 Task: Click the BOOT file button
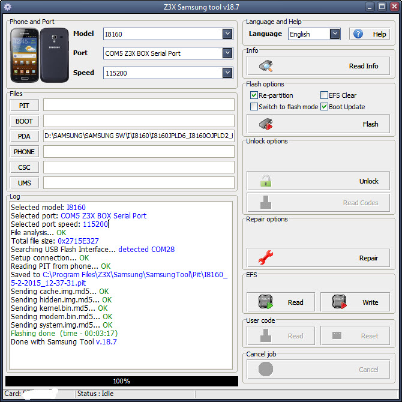(x=25, y=121)
